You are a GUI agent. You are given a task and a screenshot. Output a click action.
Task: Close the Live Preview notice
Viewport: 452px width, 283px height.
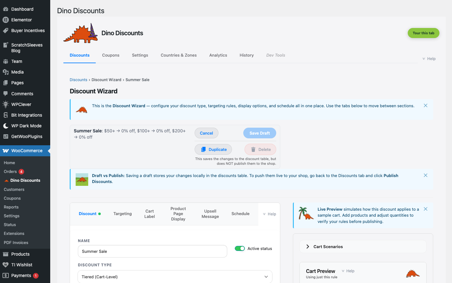click(426, 209)
